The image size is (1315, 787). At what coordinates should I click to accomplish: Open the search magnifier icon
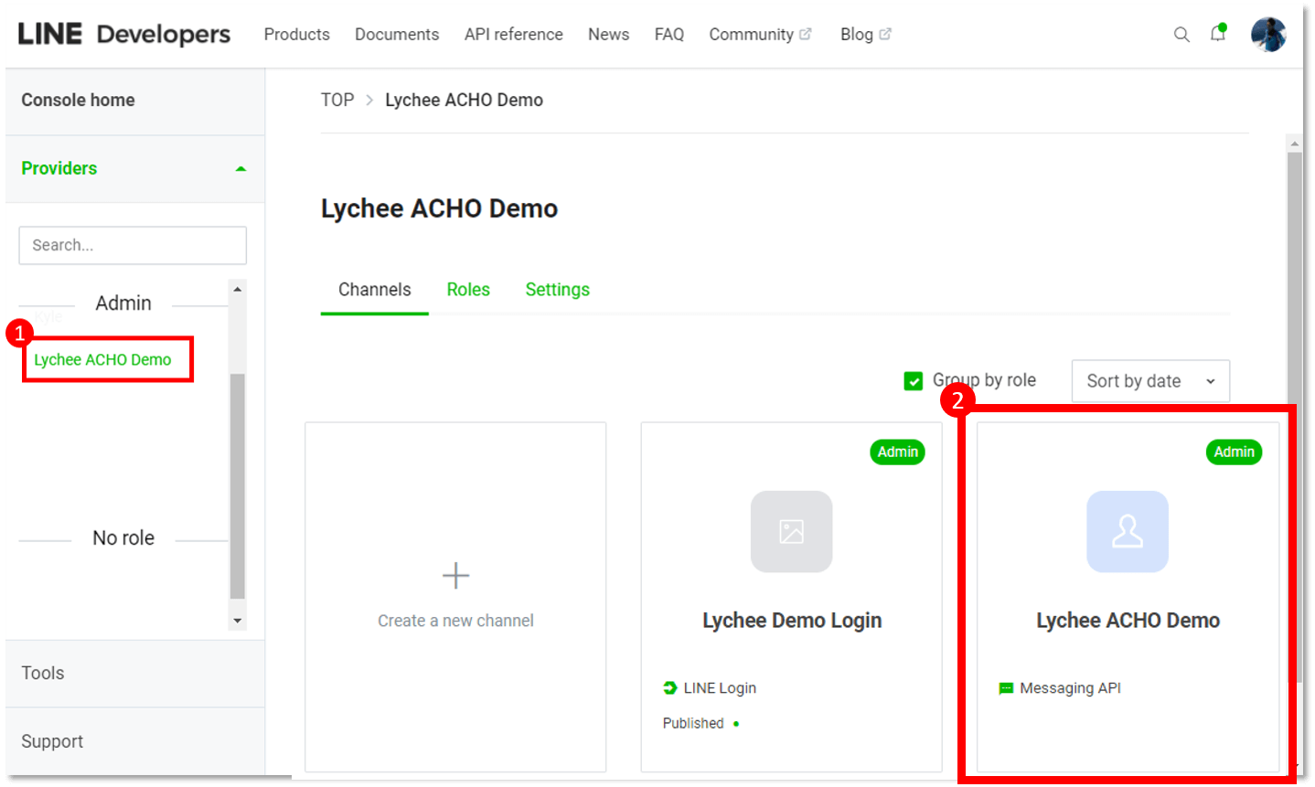point(1181,34)
